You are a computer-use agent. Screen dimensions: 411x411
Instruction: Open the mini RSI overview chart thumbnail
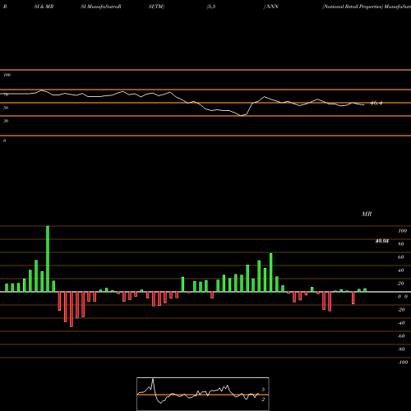click(203, 394)
